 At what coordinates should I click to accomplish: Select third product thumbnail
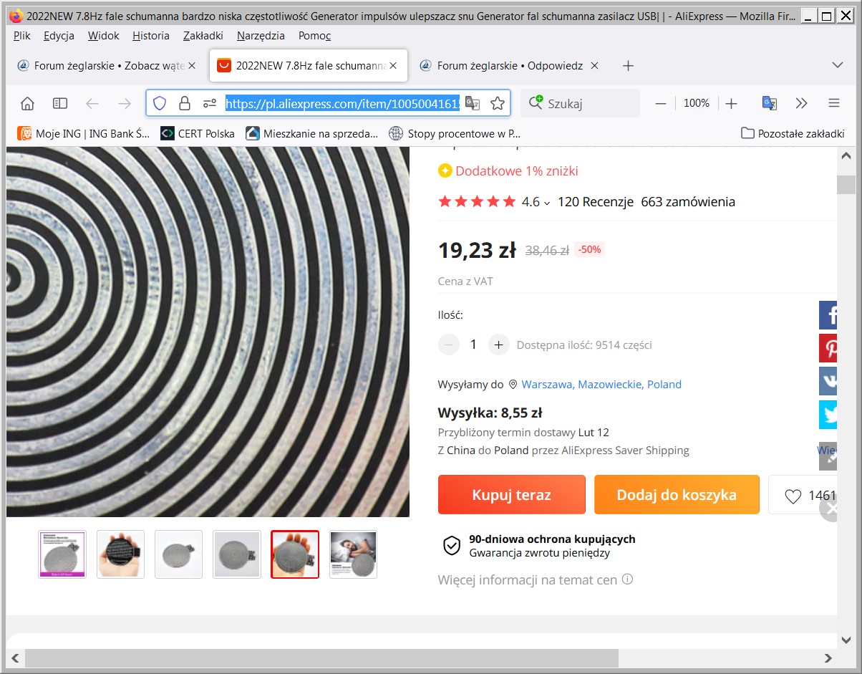tap(179, 554)
